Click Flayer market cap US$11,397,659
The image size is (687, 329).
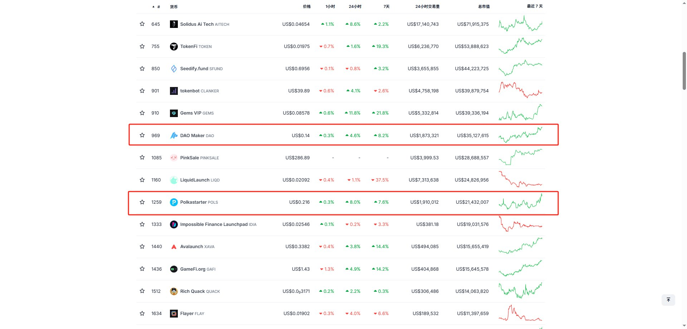point(473,314)
